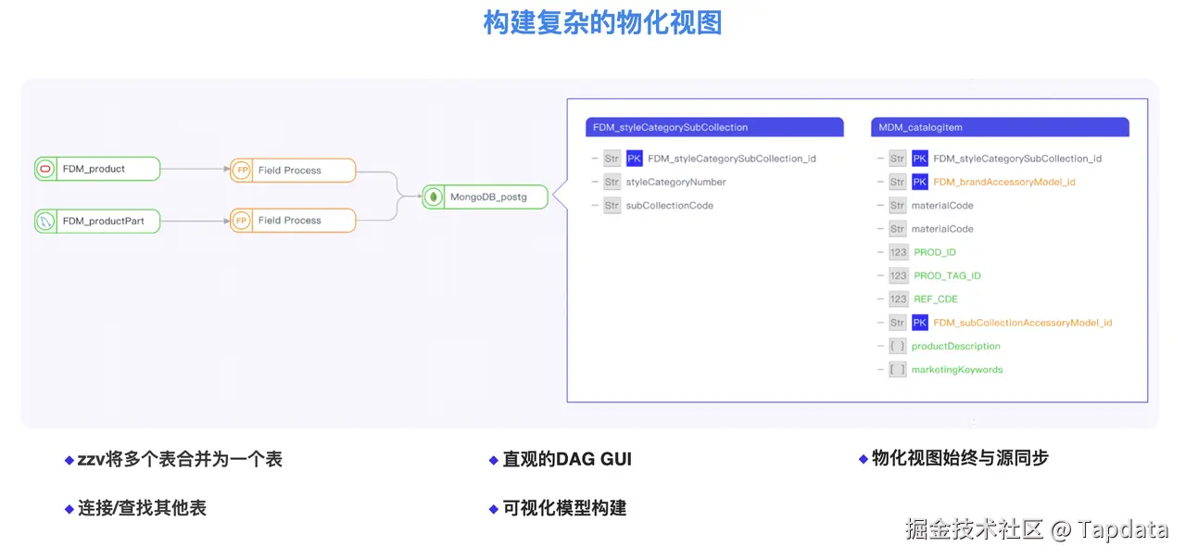Viewport: 1186px width, 560px height.
Task: Click the bullet text zzv将多个表合并为一个表
Action: (x=180, y=459)
